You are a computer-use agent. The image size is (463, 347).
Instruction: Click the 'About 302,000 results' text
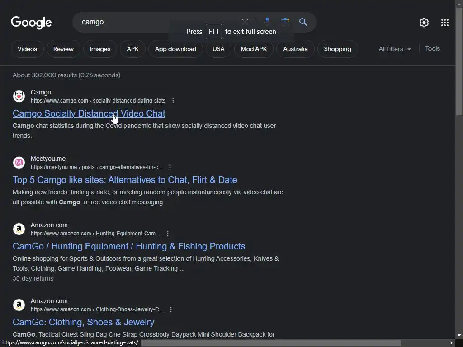pyautogui.click(x=66, y=75)
